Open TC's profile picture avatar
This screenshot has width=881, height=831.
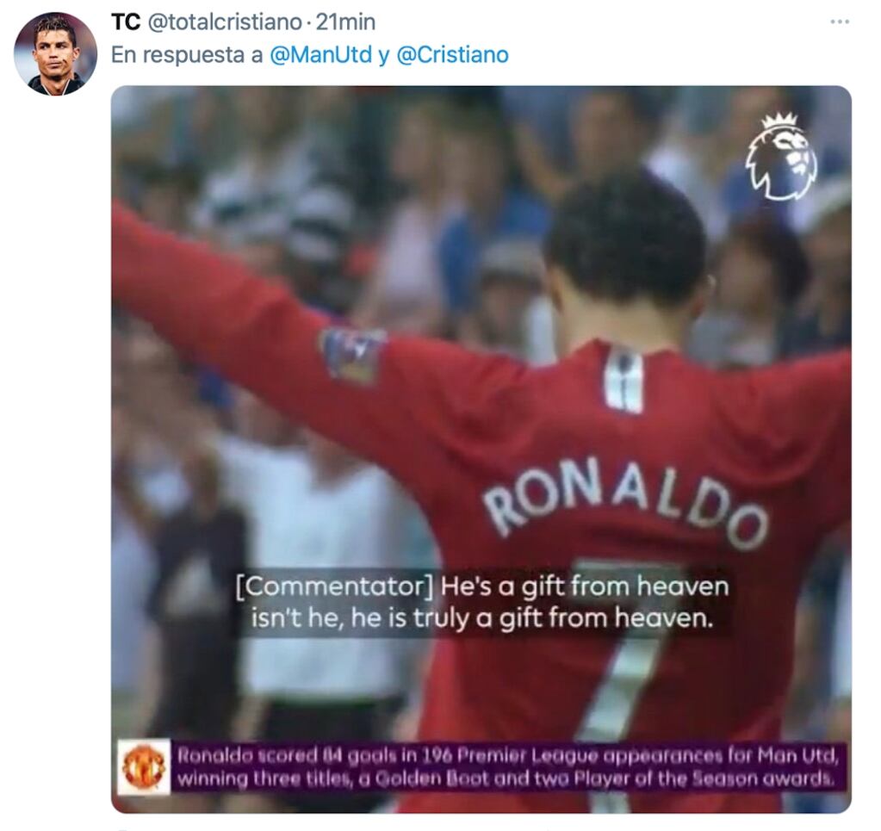coord(55,54)
